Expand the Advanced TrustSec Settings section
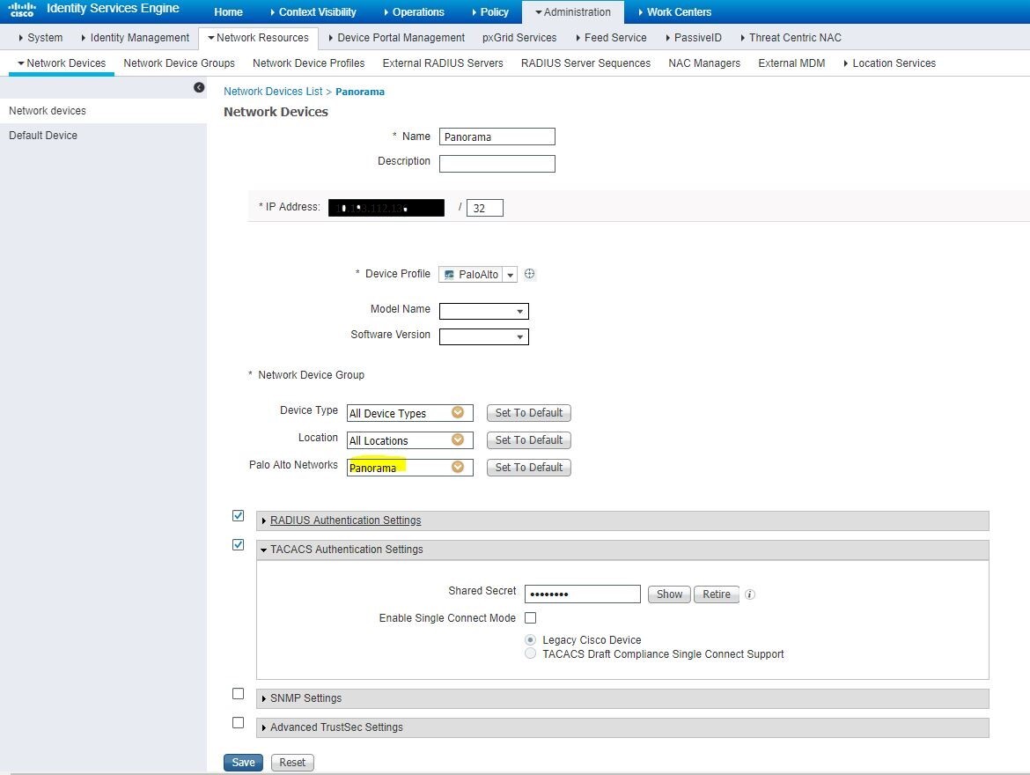 coord(335,727)
